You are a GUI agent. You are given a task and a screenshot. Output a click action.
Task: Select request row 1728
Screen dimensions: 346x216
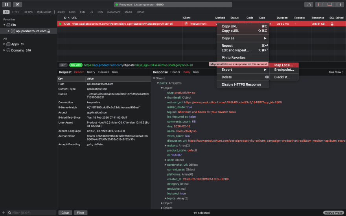[x=201, y=24]
